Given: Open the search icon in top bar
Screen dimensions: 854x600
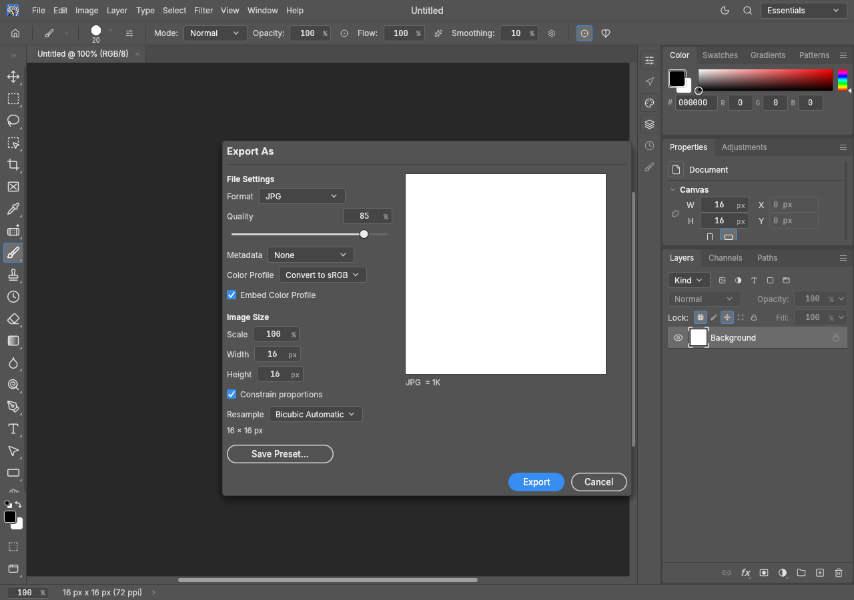Looking at the screenshot, I should point(747,11).
